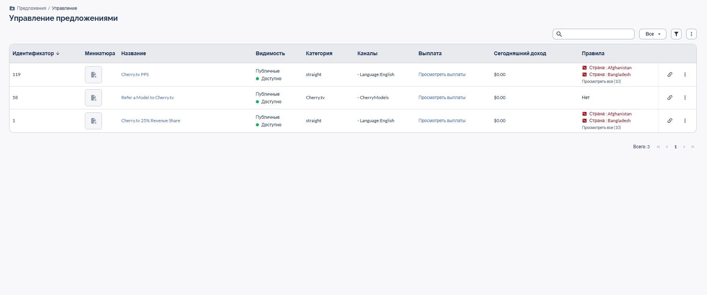
Task: Click link icon for 25% Revenue Share row
Action: coord(670,121)
